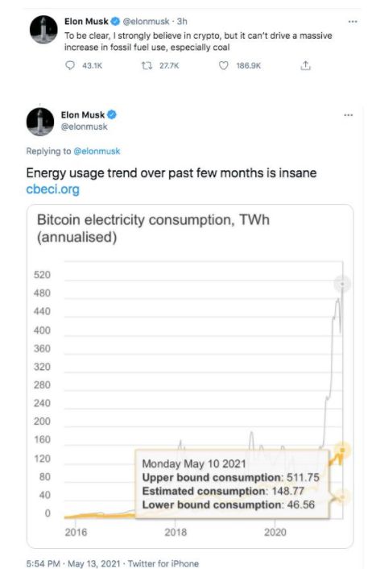Click the 3h timestamp on first tweet
Viewport: 376px width, 569px height.
[182, 22]
